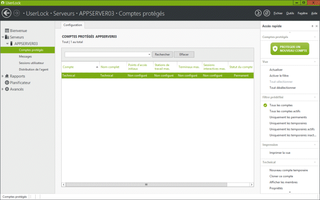The image size is (320, 200).
Task: Sort by Compte column header
Action: (x=80, y=67)
